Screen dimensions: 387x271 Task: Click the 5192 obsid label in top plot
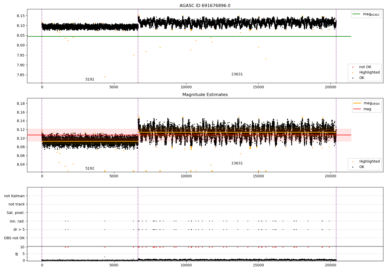[90, 79]
